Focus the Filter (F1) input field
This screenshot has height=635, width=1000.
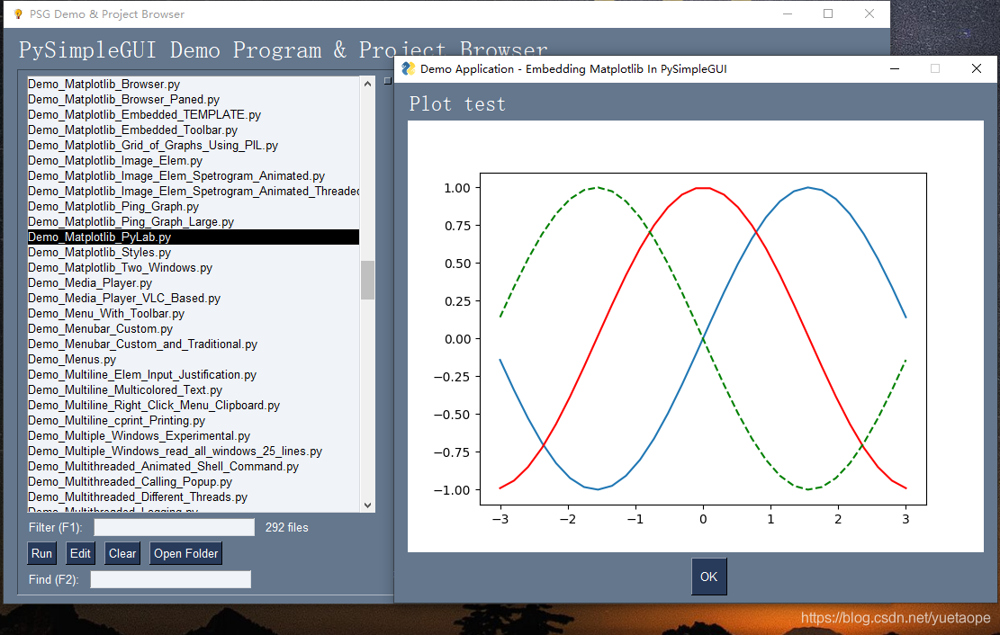click(174, 527)
